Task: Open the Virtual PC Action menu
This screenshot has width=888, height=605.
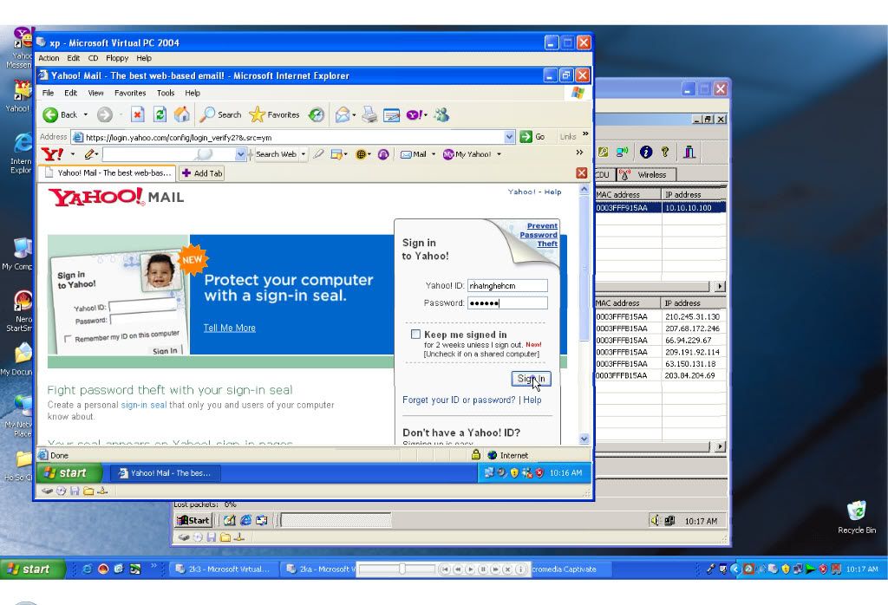Action: [x=49, y=58]
